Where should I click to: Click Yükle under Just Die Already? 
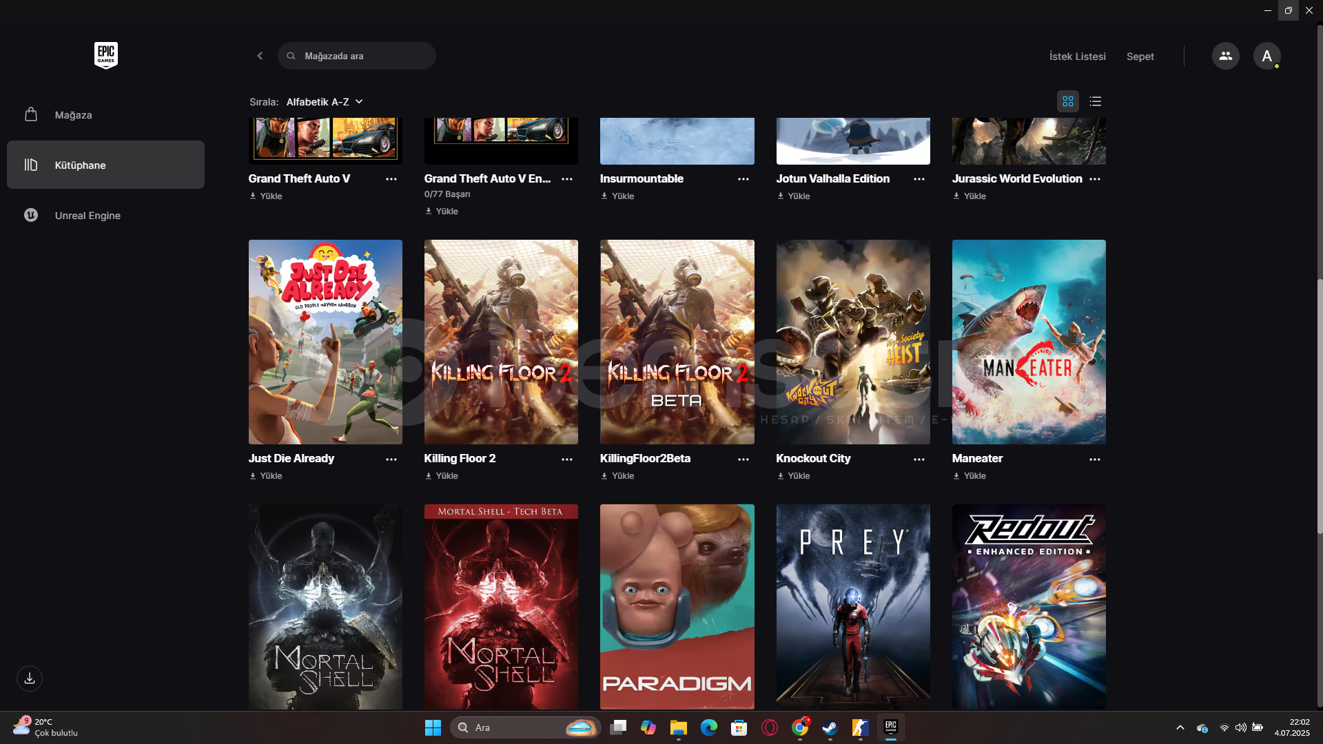[x=266, y=476]
